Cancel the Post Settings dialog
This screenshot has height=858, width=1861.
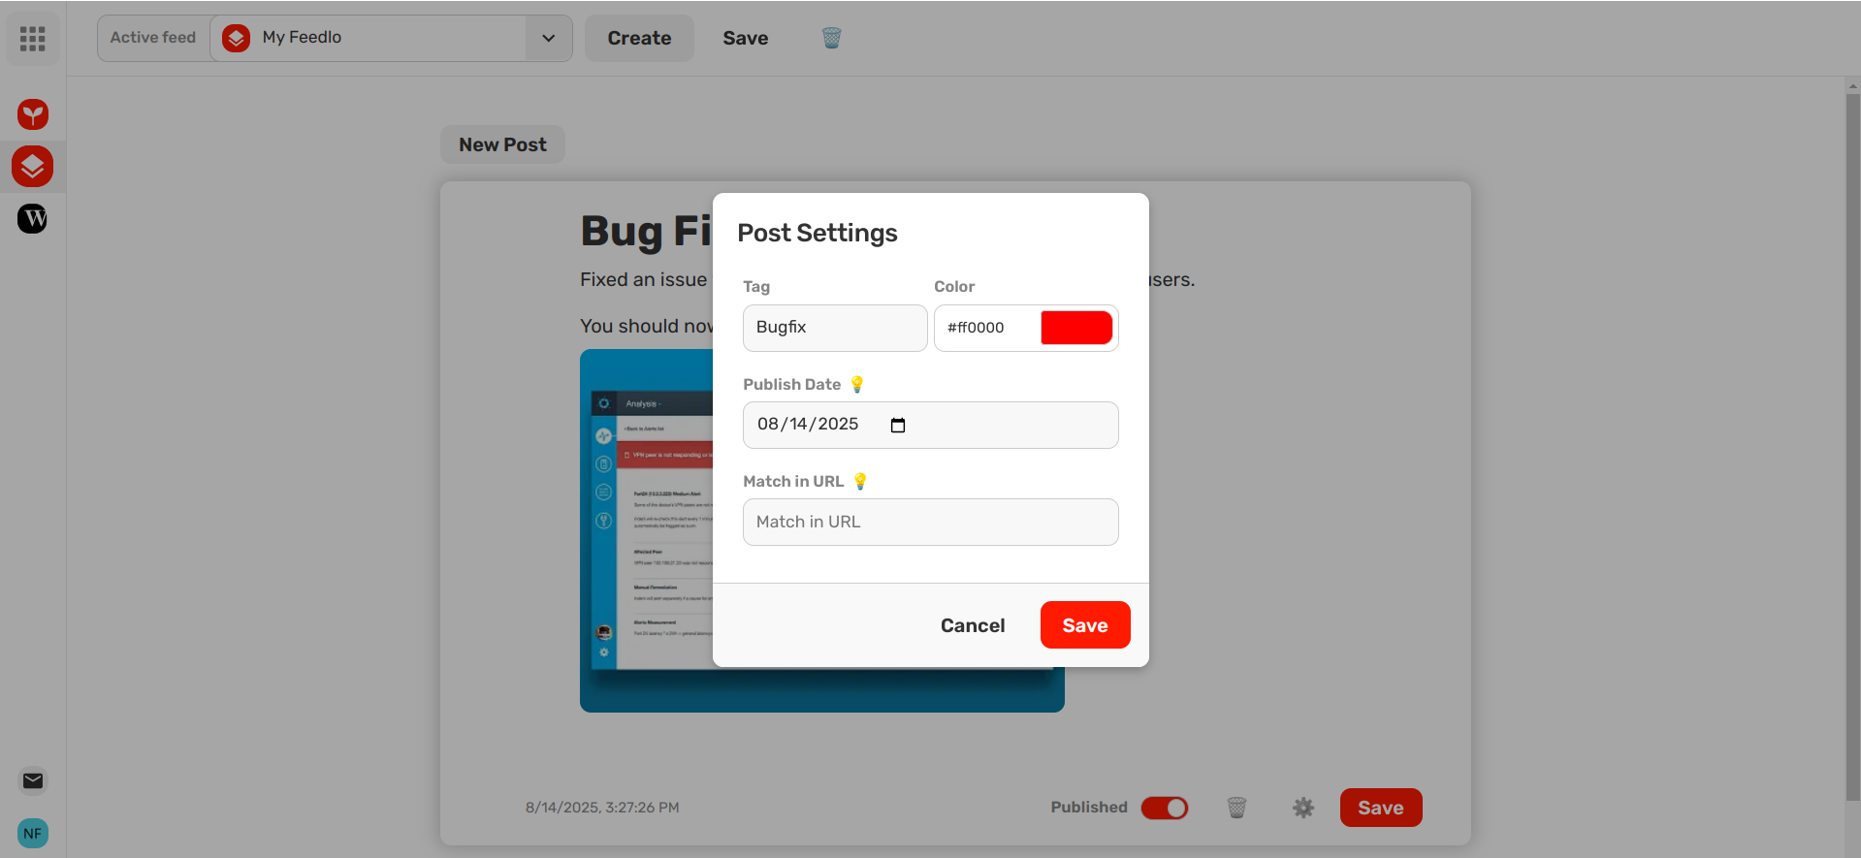pyautogui.click(x=972, y=625)
